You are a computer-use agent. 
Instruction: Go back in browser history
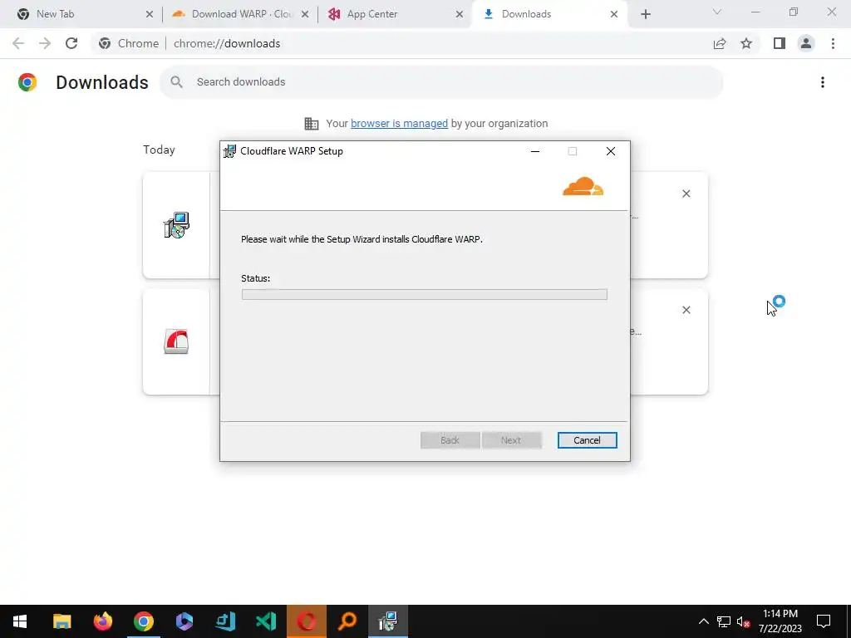coord(18,43)
